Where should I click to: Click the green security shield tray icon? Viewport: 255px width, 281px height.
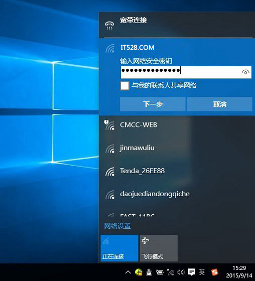pos(139,272)
